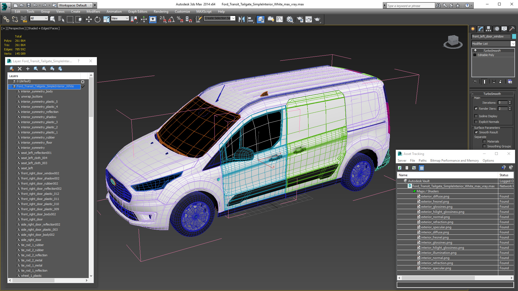Open Bitmap Performance and Memory menu
The image size is (518, 291).
[454, 161]
